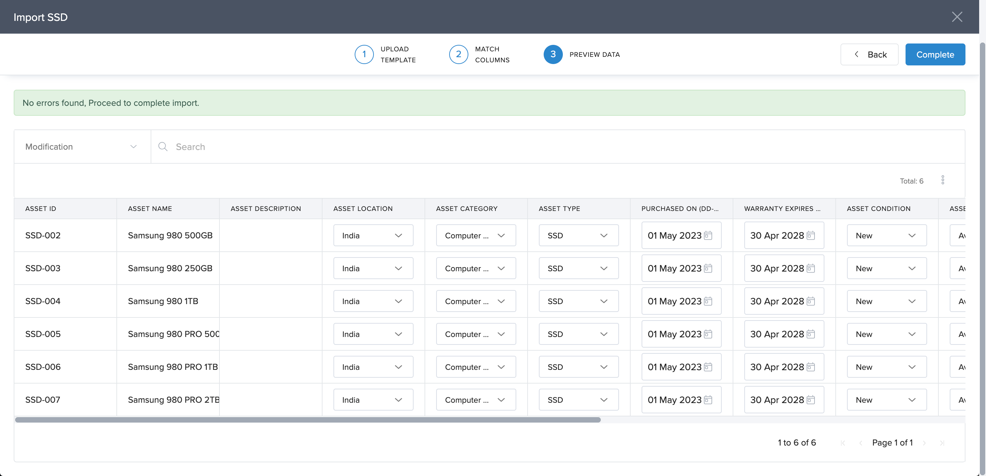Open calendar icon for SSD-002 purchase date
986x476 pixels.
click(x=708, y=235)
